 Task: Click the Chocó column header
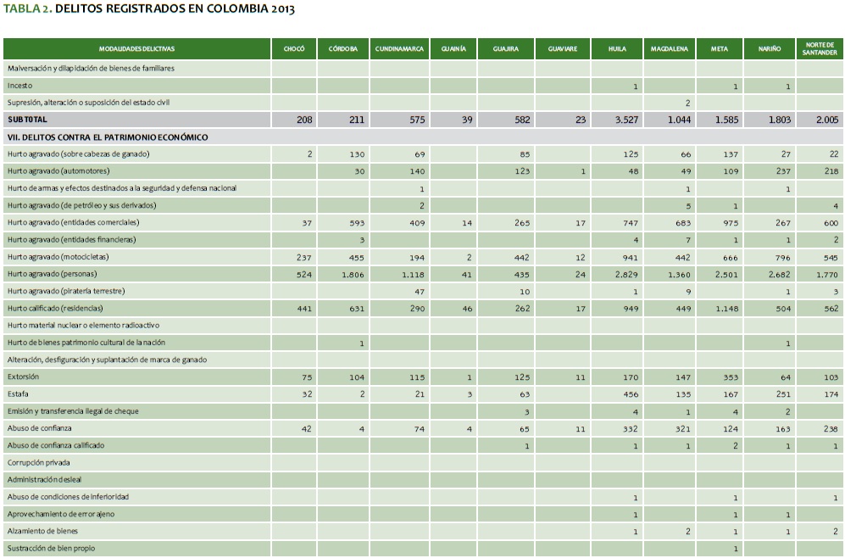pyautogui.click(x=294, y=49)
